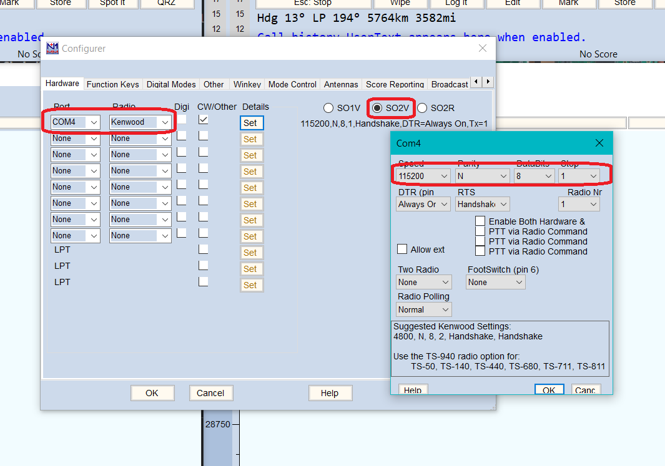The width and height of the screenshot is (665, 466).
Task: Close the Com4 settings window
Action: (x=599, y=143)
